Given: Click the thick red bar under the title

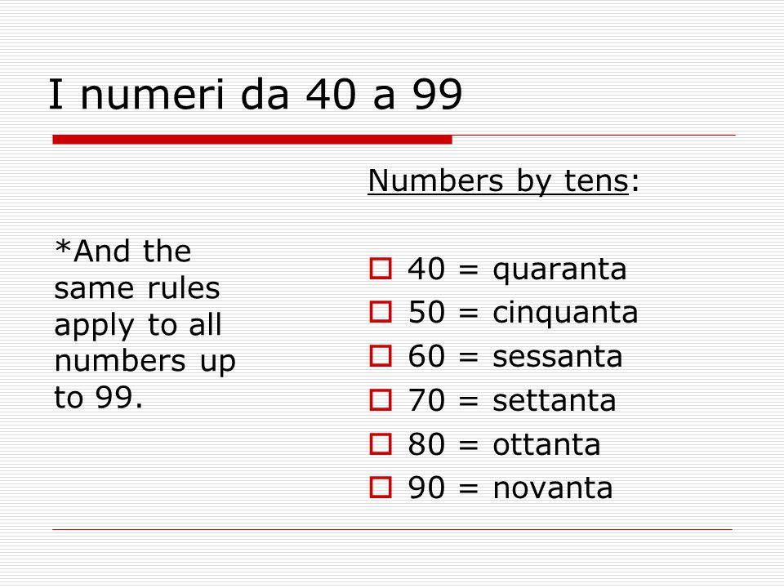Looking at the screenshot, I should pyautogui.click(x=252, y=140).
